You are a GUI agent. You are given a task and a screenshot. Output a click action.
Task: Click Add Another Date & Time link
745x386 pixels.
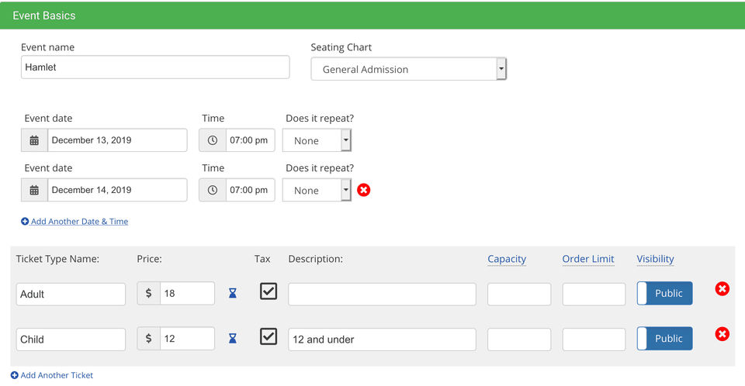coord(79,222)
